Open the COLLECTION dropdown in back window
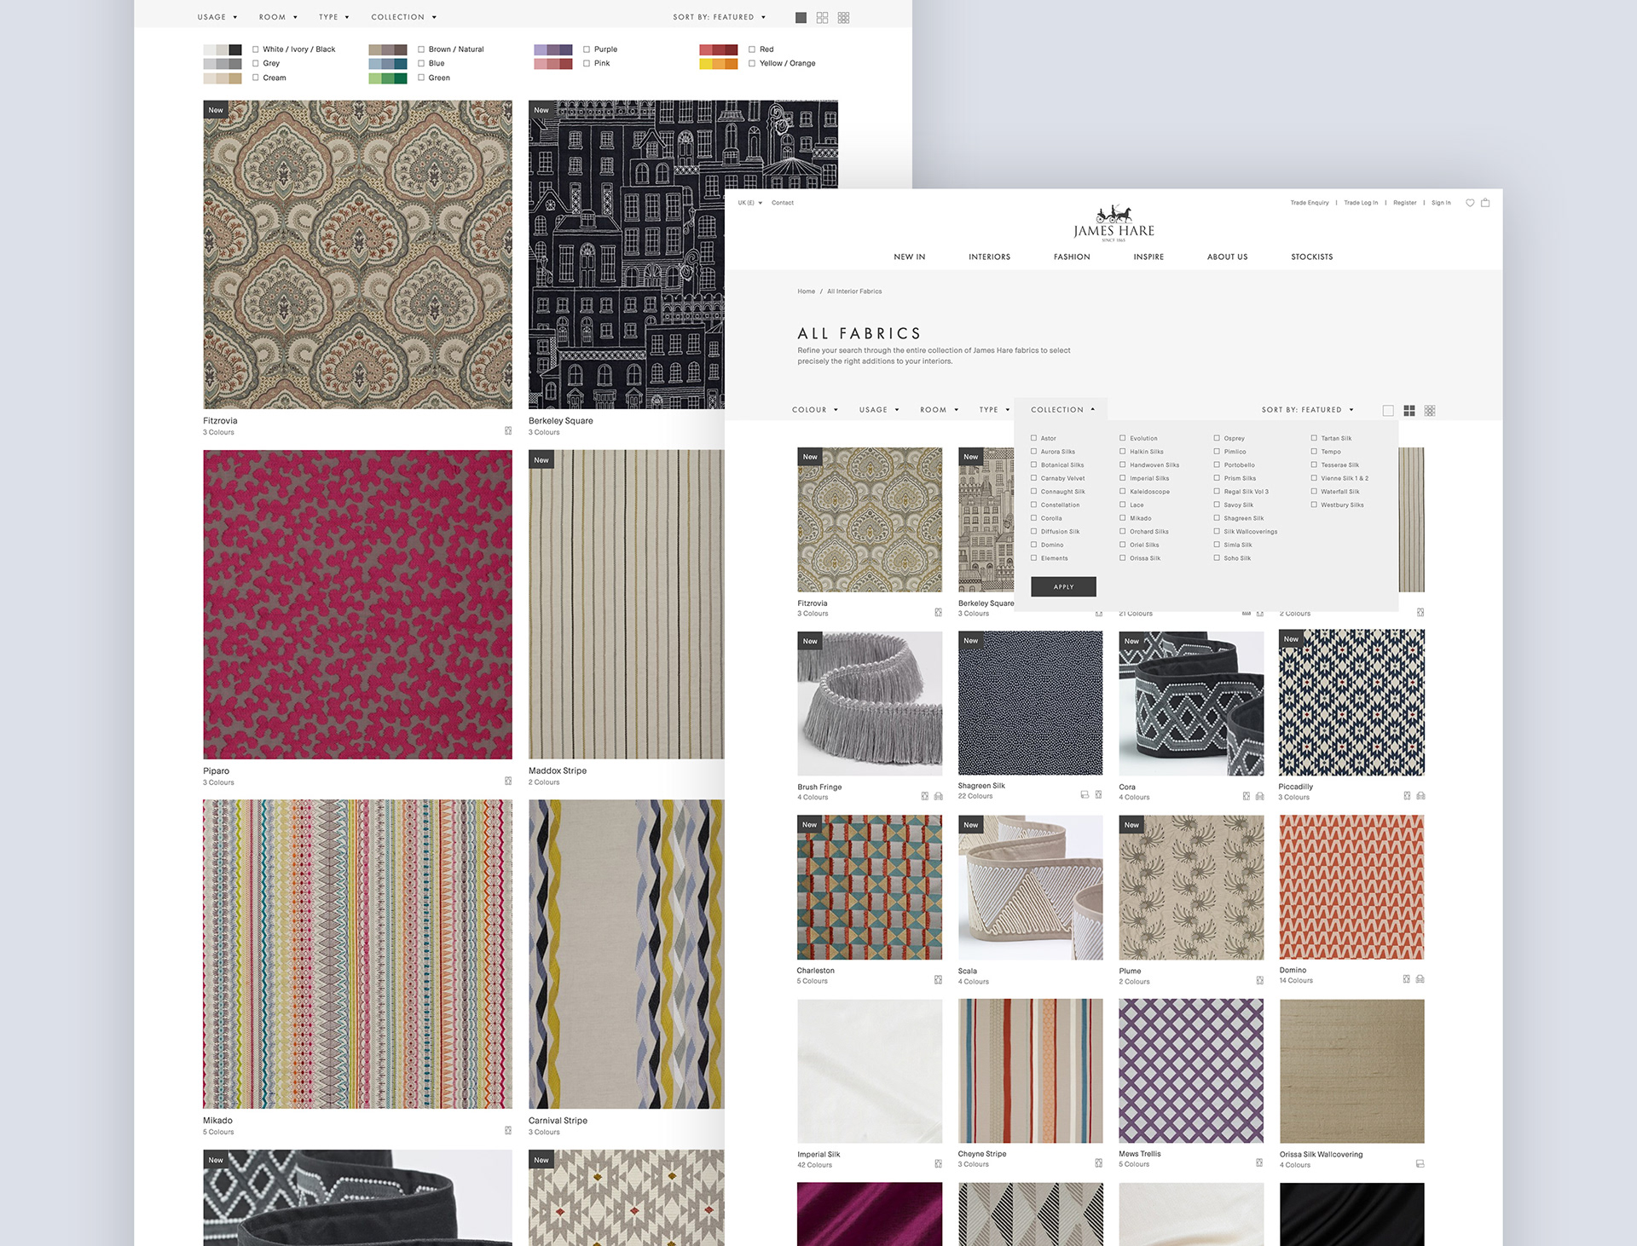This screenshot has height=1246, width=1637. tap(403, 17)
